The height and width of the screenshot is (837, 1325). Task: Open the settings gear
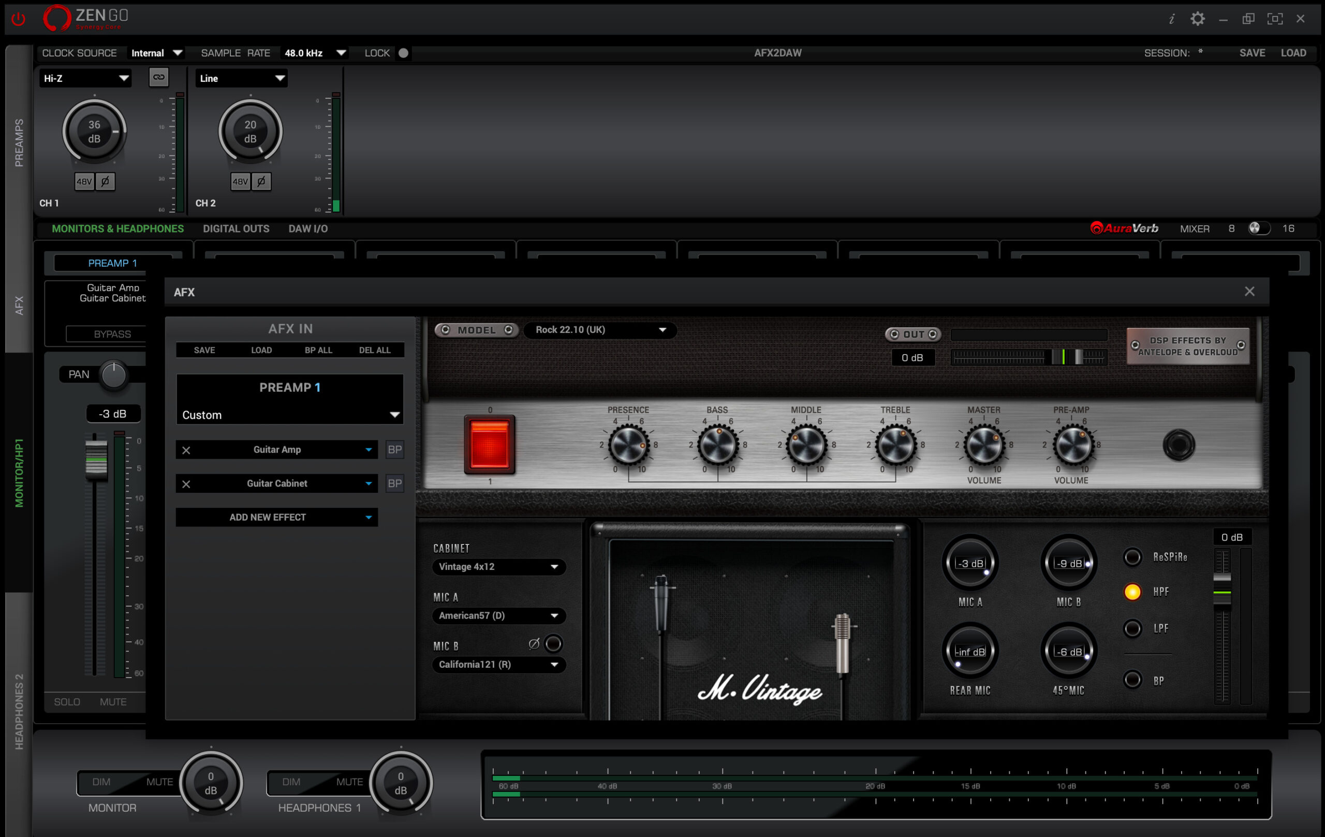tap(1197, 19)
